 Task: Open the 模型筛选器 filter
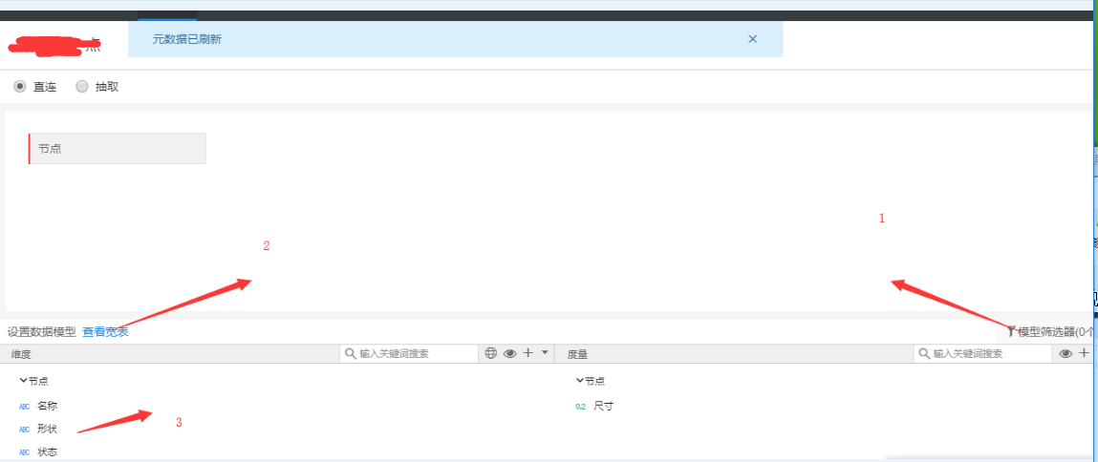point(1052,332)
